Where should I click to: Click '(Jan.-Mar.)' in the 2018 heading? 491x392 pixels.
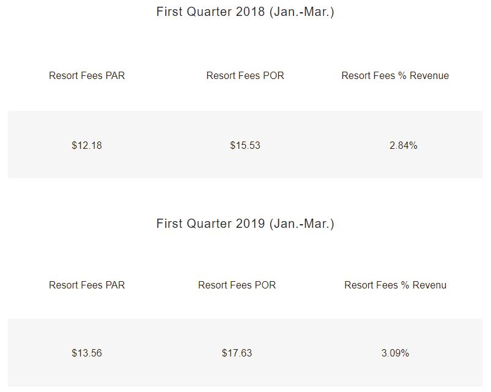(301, 12)
